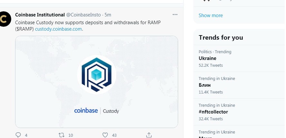
Task: Click the Trends for you heading
Action: pyautogui.click(x=221, y=37)
